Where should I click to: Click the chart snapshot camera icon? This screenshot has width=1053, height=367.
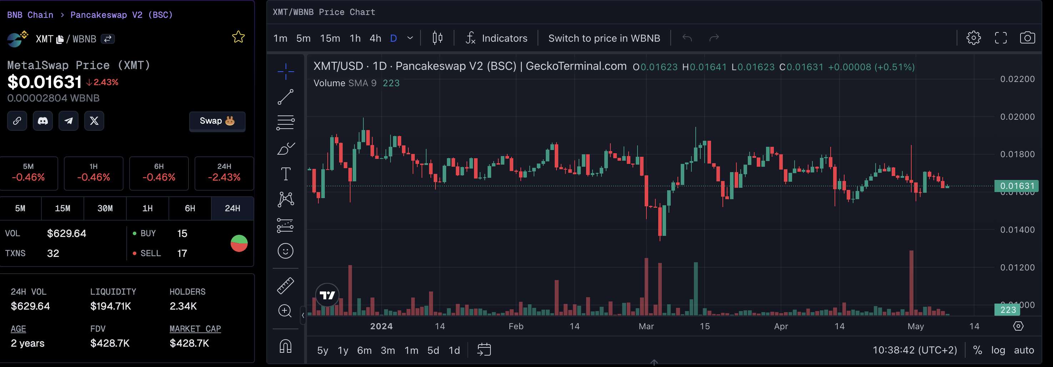[1027, 38]
